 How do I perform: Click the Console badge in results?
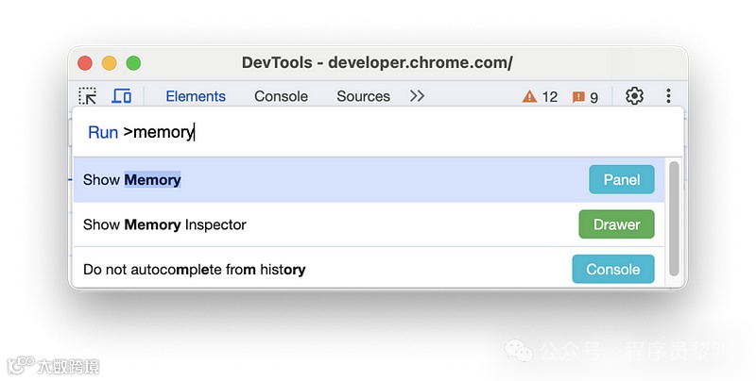click(612, 270)
